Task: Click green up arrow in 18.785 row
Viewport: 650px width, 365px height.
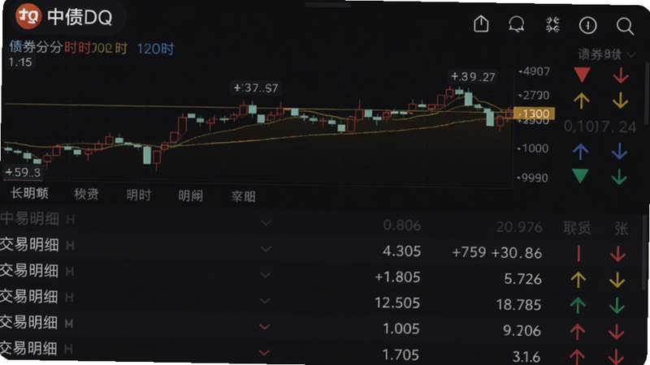Action: point(578,306)
